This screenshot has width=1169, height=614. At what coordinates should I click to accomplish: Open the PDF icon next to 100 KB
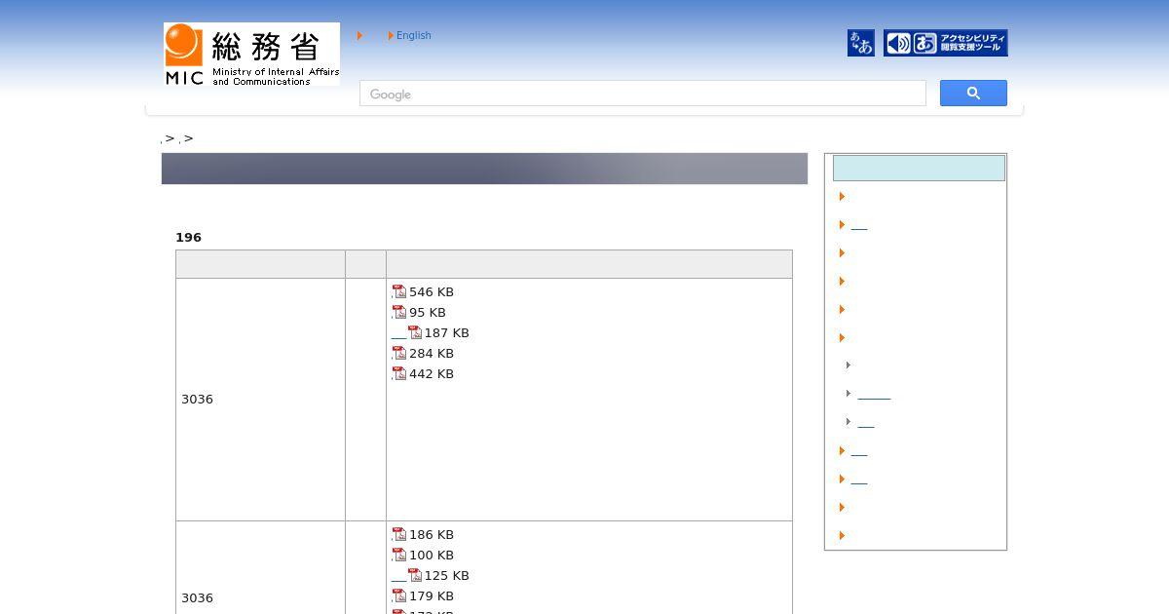[399, 555]
